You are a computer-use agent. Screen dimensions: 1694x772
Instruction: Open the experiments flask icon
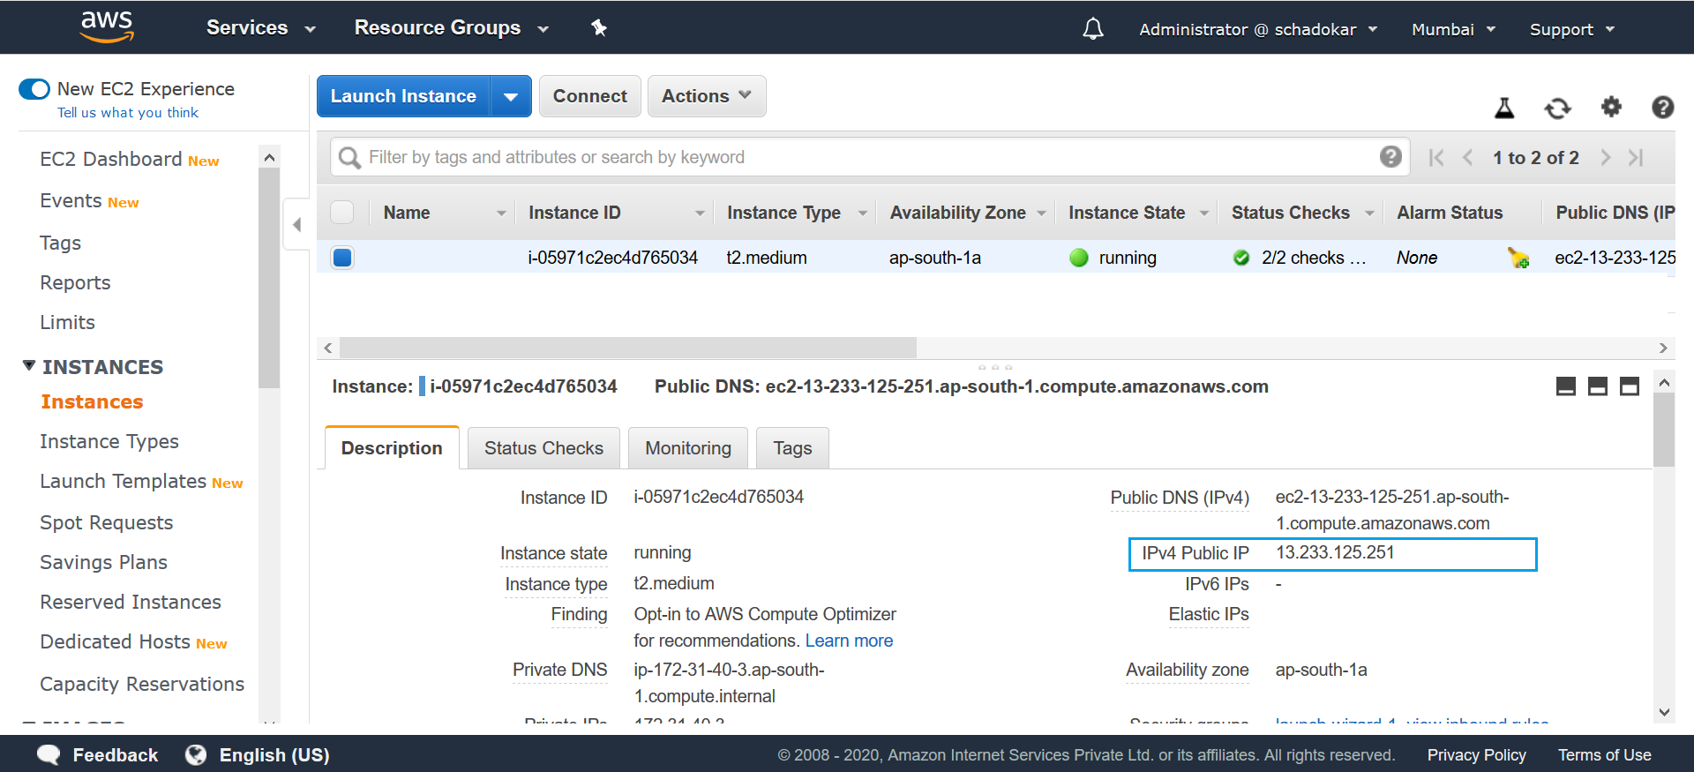click(x=1504, y=108)
